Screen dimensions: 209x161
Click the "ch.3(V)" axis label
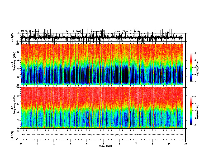[12, 135]
